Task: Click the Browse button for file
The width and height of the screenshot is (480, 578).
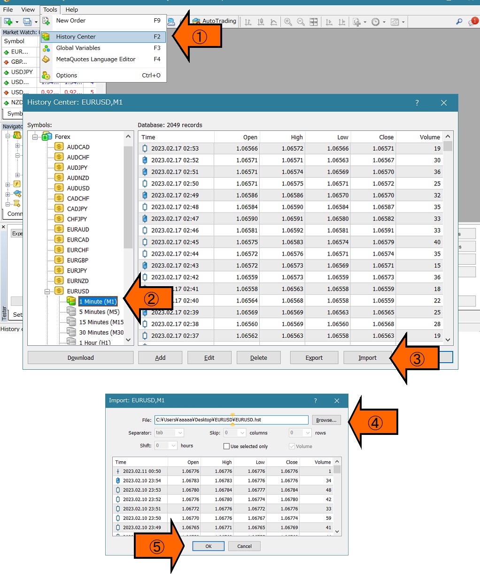Action: [x=326, y=420]
